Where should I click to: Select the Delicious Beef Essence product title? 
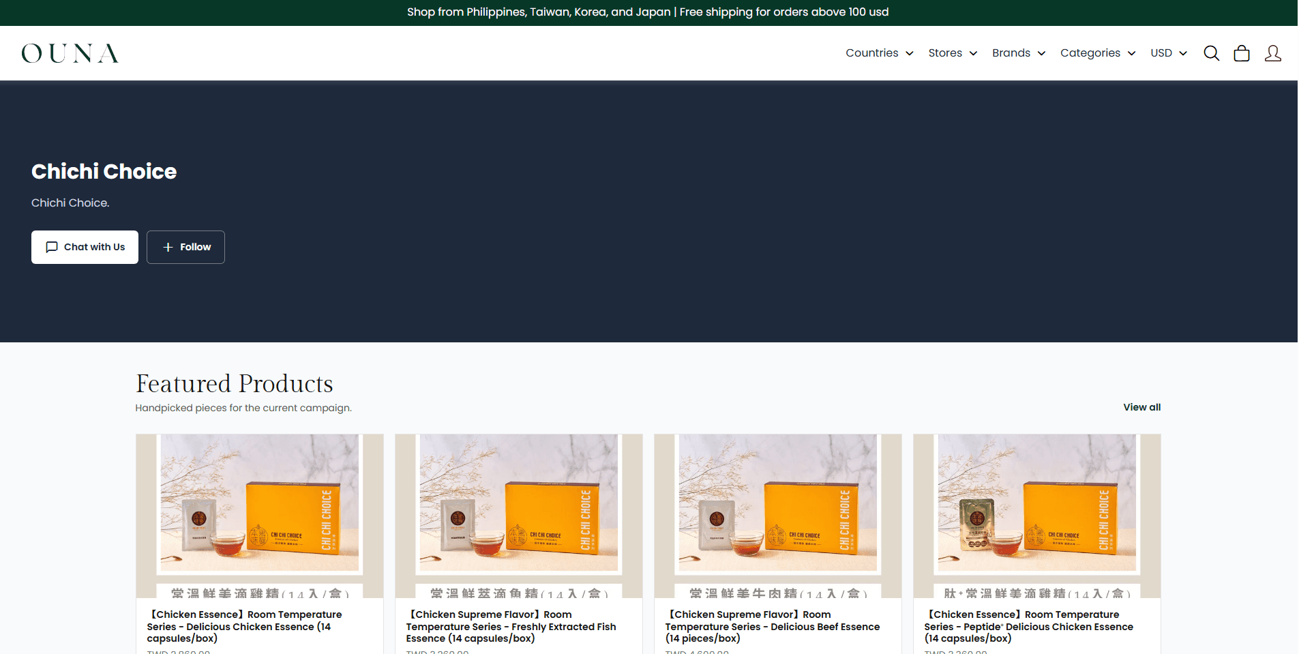coord(773,627)
